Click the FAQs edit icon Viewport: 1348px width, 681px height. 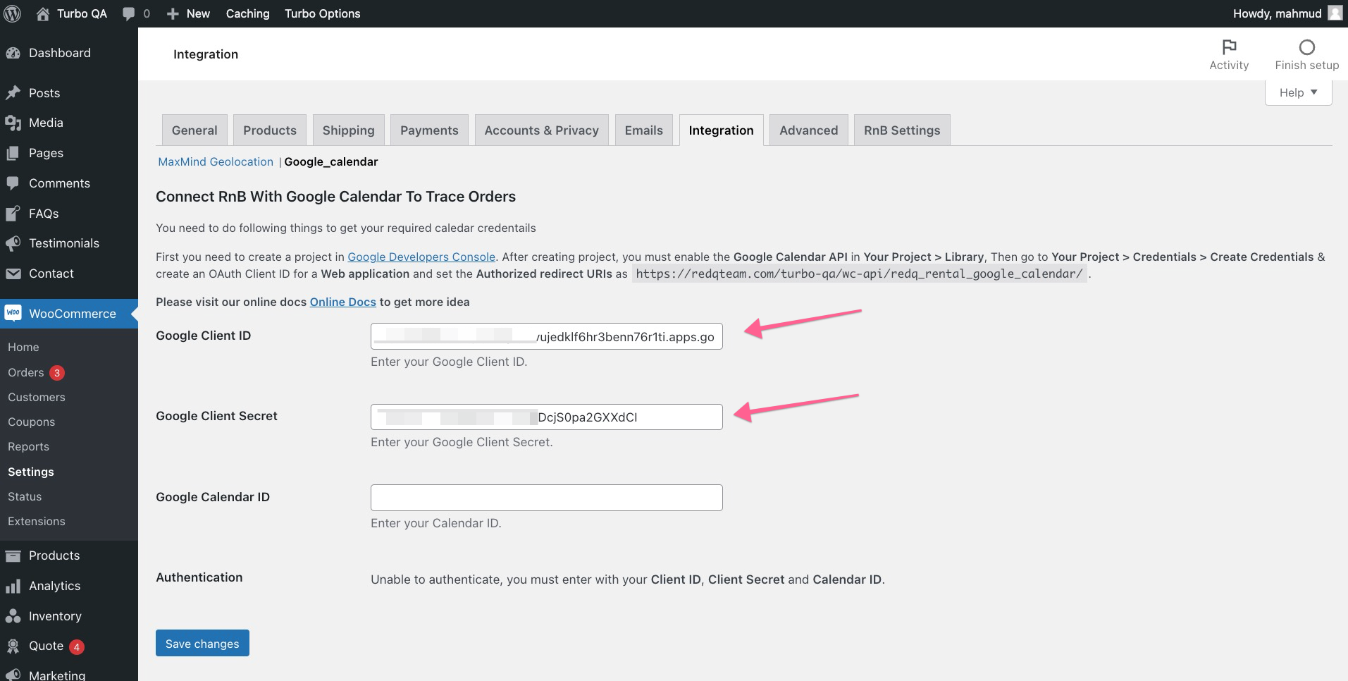[x=13, y=214]
